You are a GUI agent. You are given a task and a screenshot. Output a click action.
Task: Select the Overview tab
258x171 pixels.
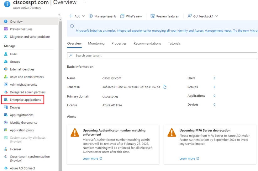74,43
